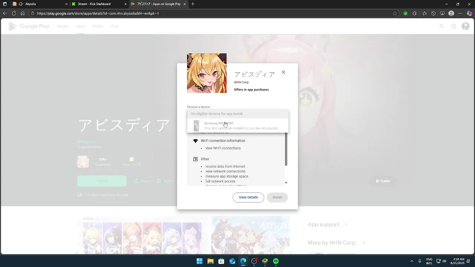Click Google Play search icon
The height and width of the screenshot is (267, 475).
click(x=442, y=26)
